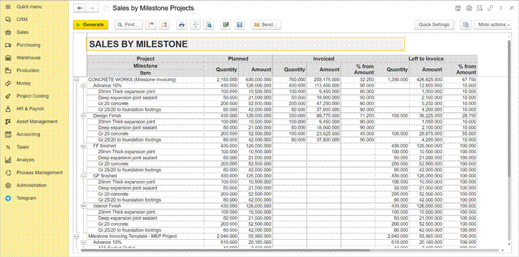519x257 pixels.
Task: Open the Telegram sidebar icon
Action: point(8,198)
